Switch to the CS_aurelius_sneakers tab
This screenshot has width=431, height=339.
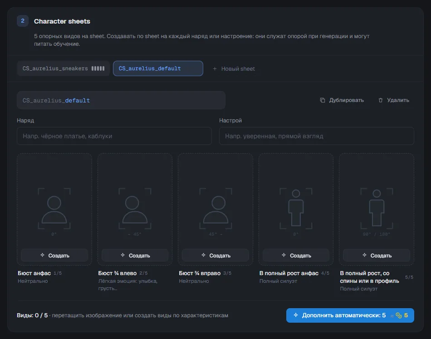63,68
